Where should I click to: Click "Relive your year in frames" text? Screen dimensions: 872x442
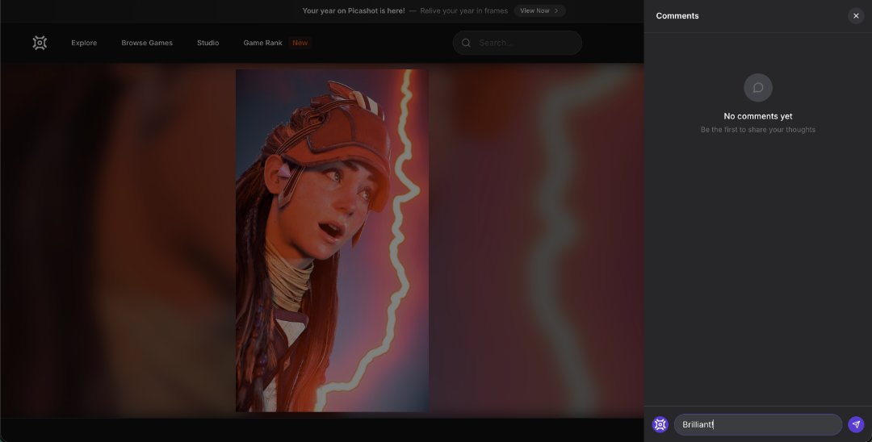click(x=463, y=11)
